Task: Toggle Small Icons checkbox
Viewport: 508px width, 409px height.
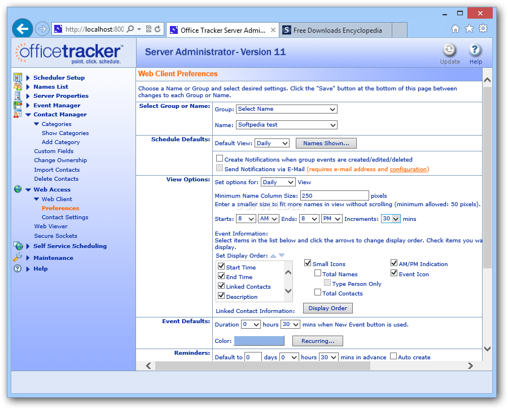Action: point(308,263)
